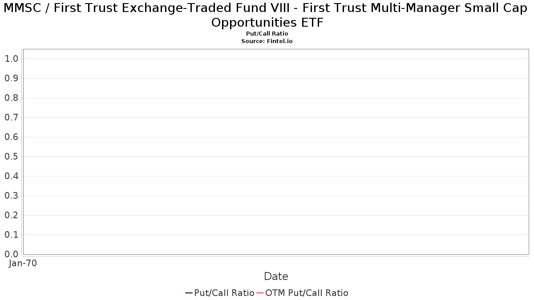Viewport: 534px width, 300px height.
Task: Click the Jan-70 x-axis tick label
Action: pyautogui.click(x=23, y=263)
